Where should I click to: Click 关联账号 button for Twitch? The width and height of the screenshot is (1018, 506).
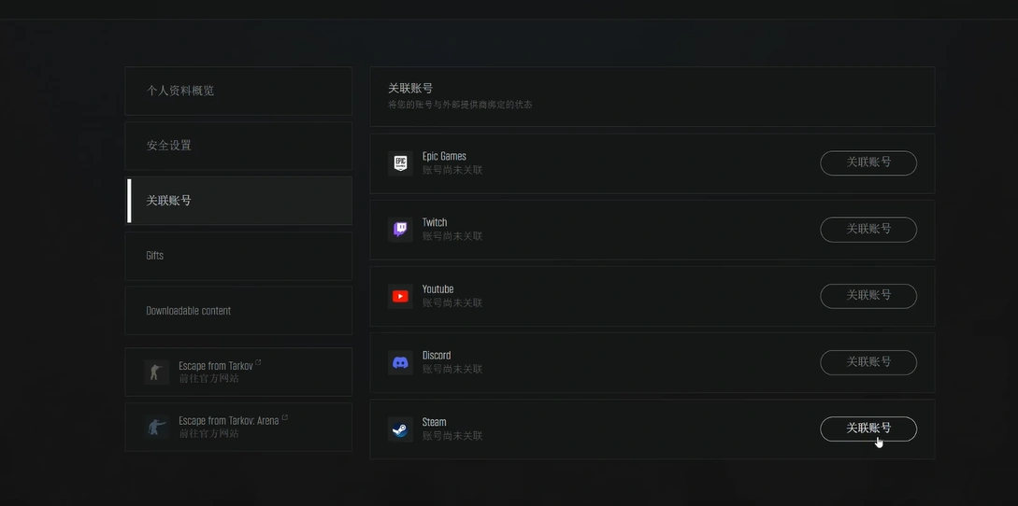(x=868, y=230)
